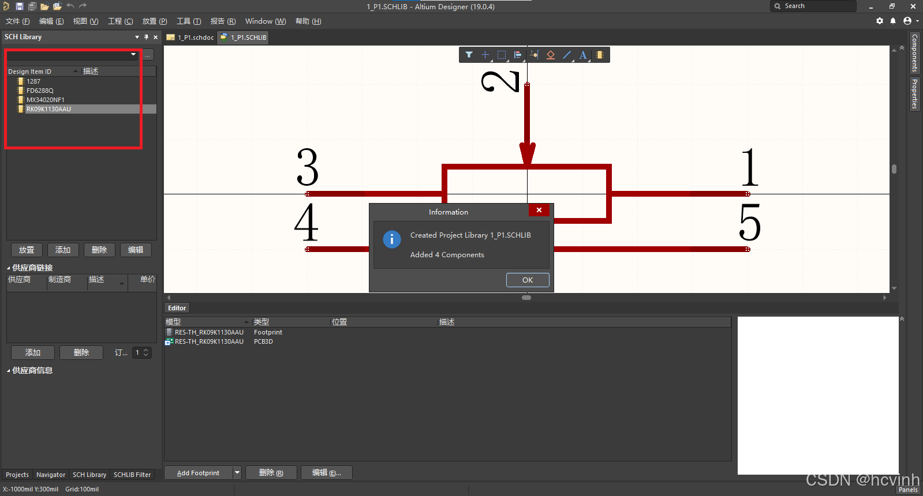Click the selection filter funnel icon

pos(469,55)
